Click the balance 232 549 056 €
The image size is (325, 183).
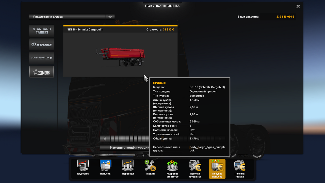click(x=285, y=17)
